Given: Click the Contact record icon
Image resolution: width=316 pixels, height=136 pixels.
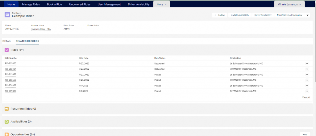Looking at the screenshot, I should 7,14.
